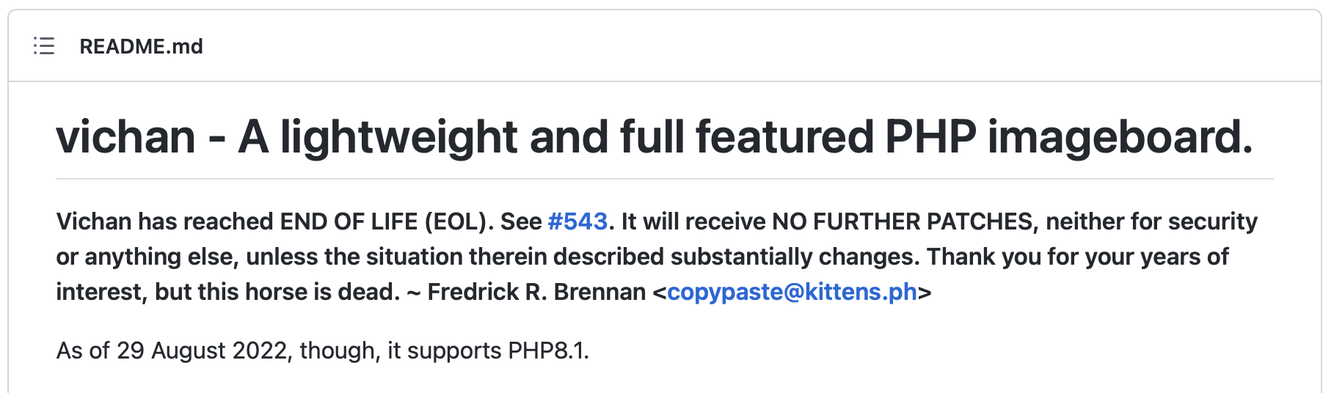The image size is (1334, 393).
Task: Click "full featured" in the heading
Action: coord(747,137)
